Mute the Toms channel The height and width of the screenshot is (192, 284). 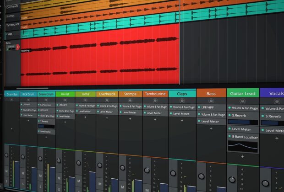(x=79, y=181)
